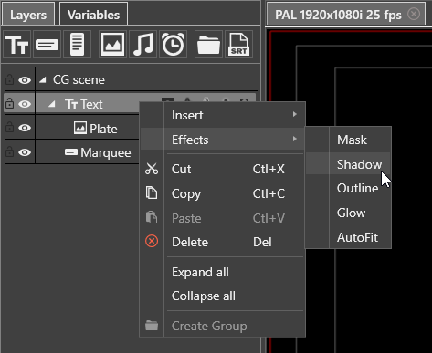Open the Insert submenu arrow
Viewport: 432px width, 353px height.
coord(294,114)
